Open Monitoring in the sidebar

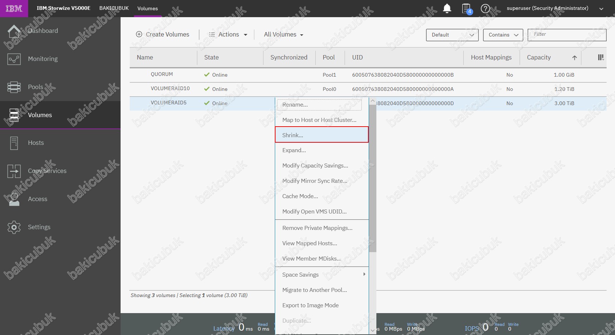[x=43, y=59]
